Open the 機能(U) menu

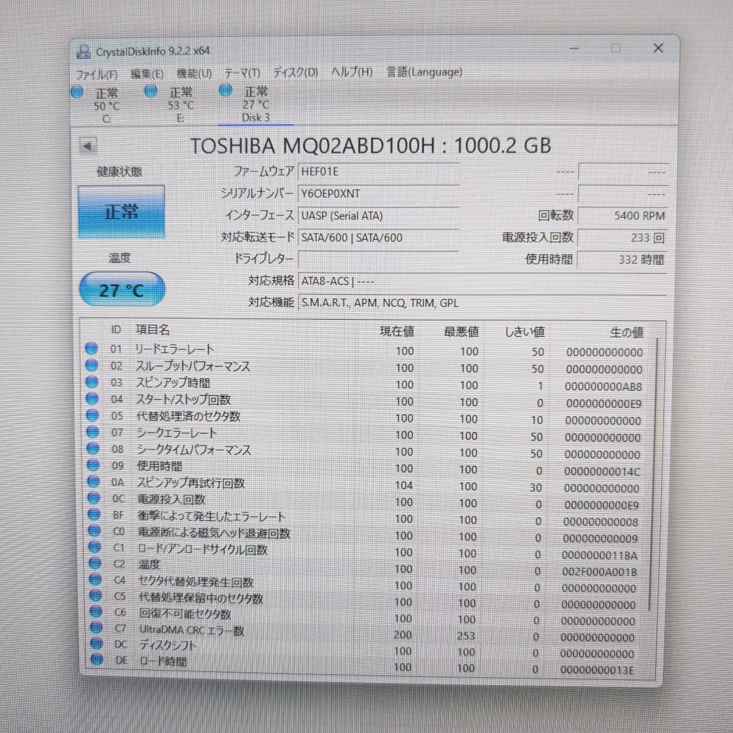[x=194, y=73]
